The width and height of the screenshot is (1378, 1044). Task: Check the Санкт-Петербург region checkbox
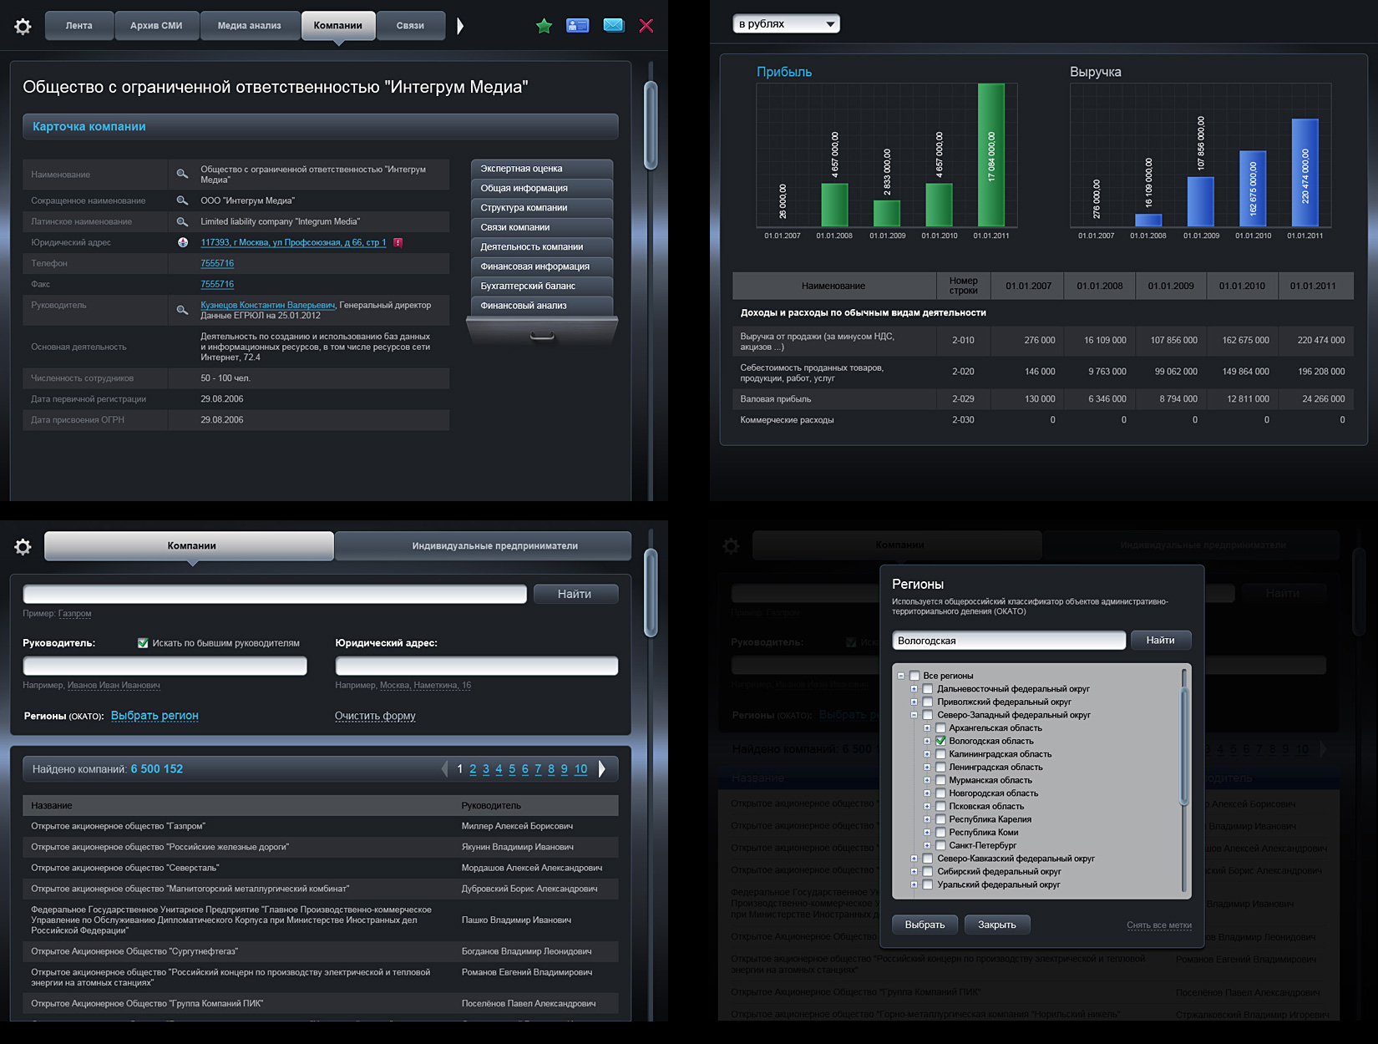click(x=940, y=845)
